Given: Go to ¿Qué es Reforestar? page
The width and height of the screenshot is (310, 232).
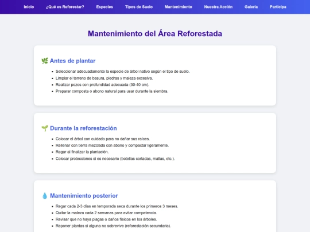Looking at the screenshot, I should 65,7.
